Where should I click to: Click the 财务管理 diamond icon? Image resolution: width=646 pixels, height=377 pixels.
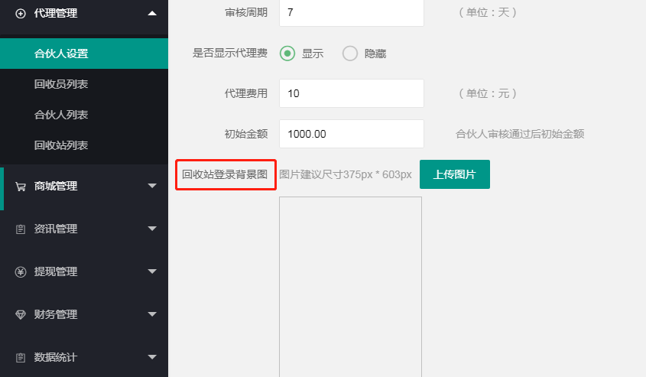point(20,315)
